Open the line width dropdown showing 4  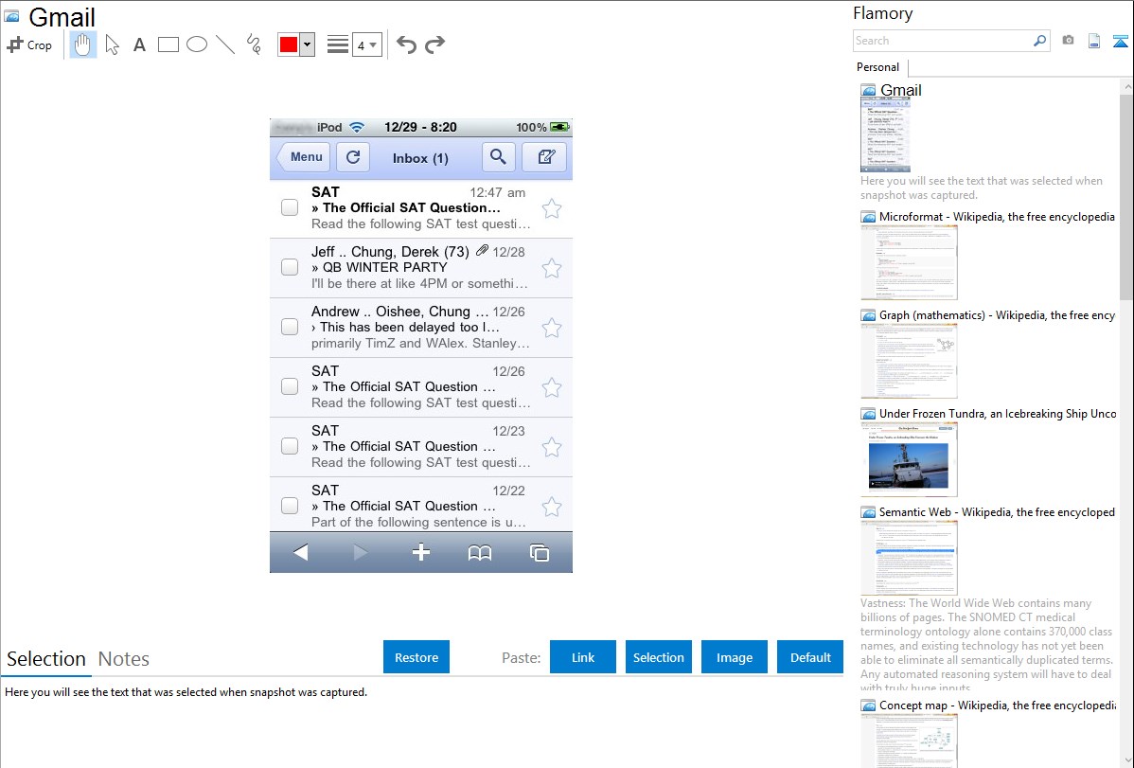366,45
